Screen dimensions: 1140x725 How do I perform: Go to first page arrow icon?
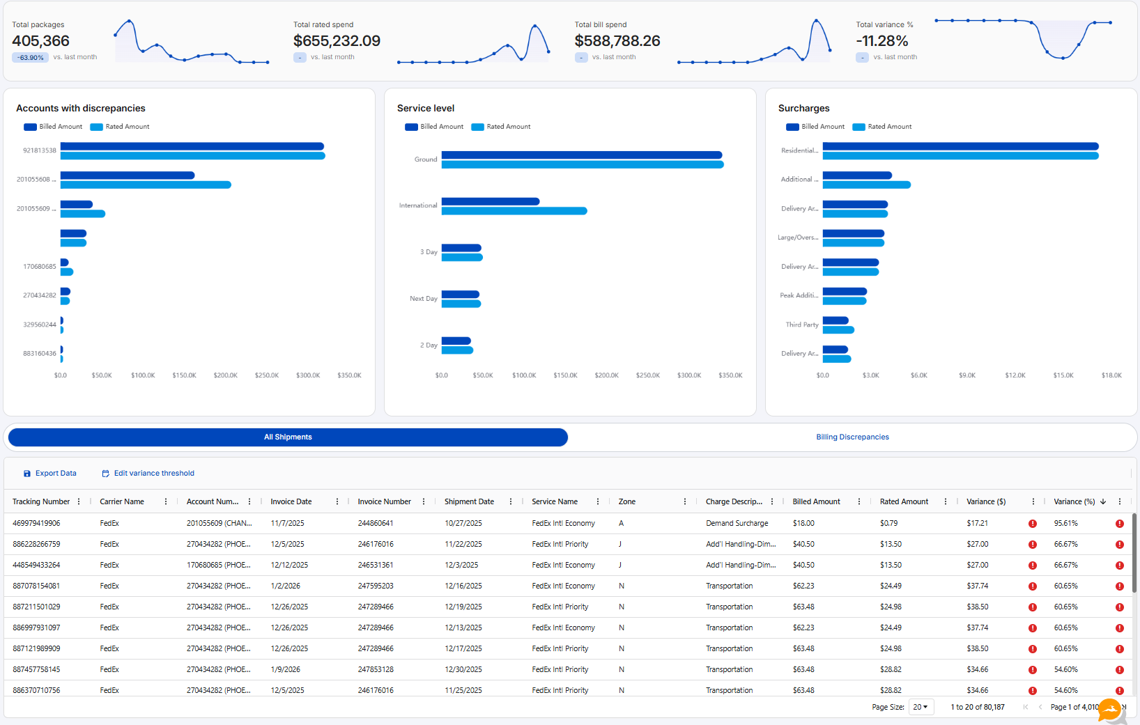point(1025,707)
